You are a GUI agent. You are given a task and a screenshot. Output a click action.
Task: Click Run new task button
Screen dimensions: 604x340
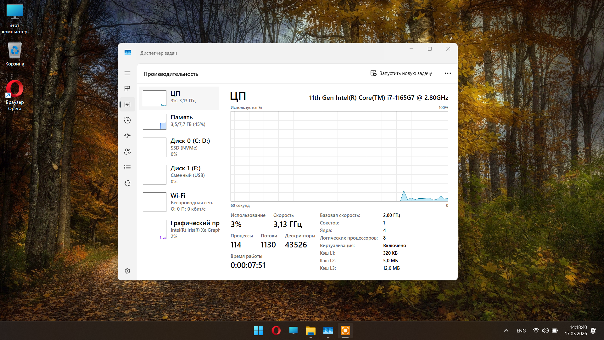(x=401, y=73)
